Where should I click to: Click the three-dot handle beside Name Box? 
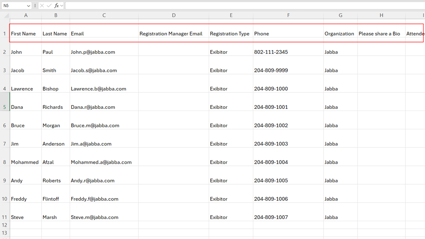click(35, 6)
